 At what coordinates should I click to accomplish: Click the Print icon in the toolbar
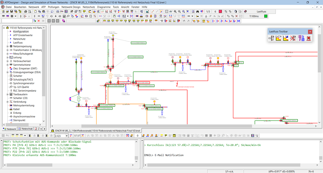(25, 12)
